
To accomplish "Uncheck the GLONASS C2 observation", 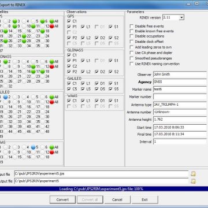I will (x=69, y=66).
